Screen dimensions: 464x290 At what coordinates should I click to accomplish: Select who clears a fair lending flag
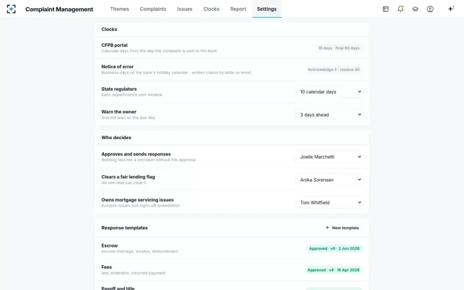point(330,180)
